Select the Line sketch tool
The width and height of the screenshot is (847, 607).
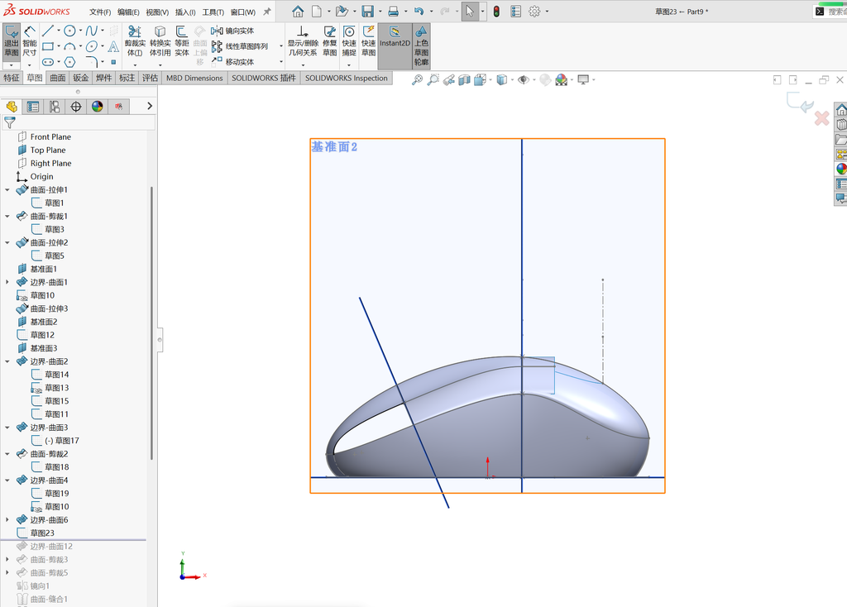click(48, 31)
